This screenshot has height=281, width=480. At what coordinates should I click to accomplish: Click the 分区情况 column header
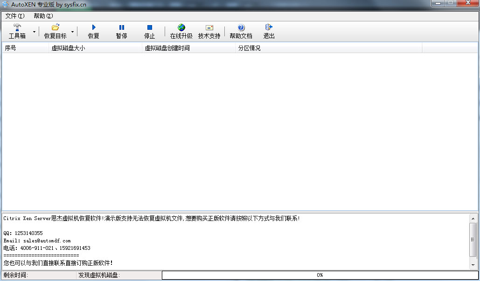[x=328, y=48]
